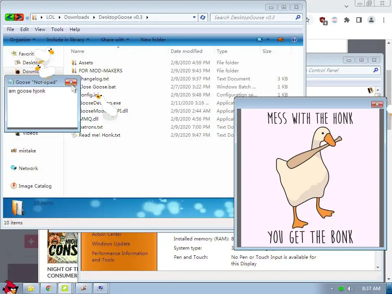This screenshot has height=294, width=392.
Task: Click the change view icon in Explorer
Action: coord(260,39)
